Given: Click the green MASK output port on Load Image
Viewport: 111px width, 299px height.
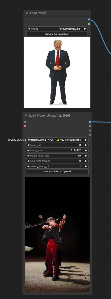Looking at the screenshot, I should [x=89, y=24].
